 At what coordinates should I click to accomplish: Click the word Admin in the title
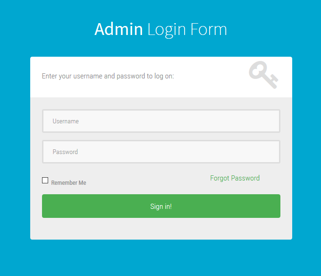pos(118,29)
